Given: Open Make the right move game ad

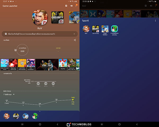Looking at the screenshot, I should click(x=5, y=65).
